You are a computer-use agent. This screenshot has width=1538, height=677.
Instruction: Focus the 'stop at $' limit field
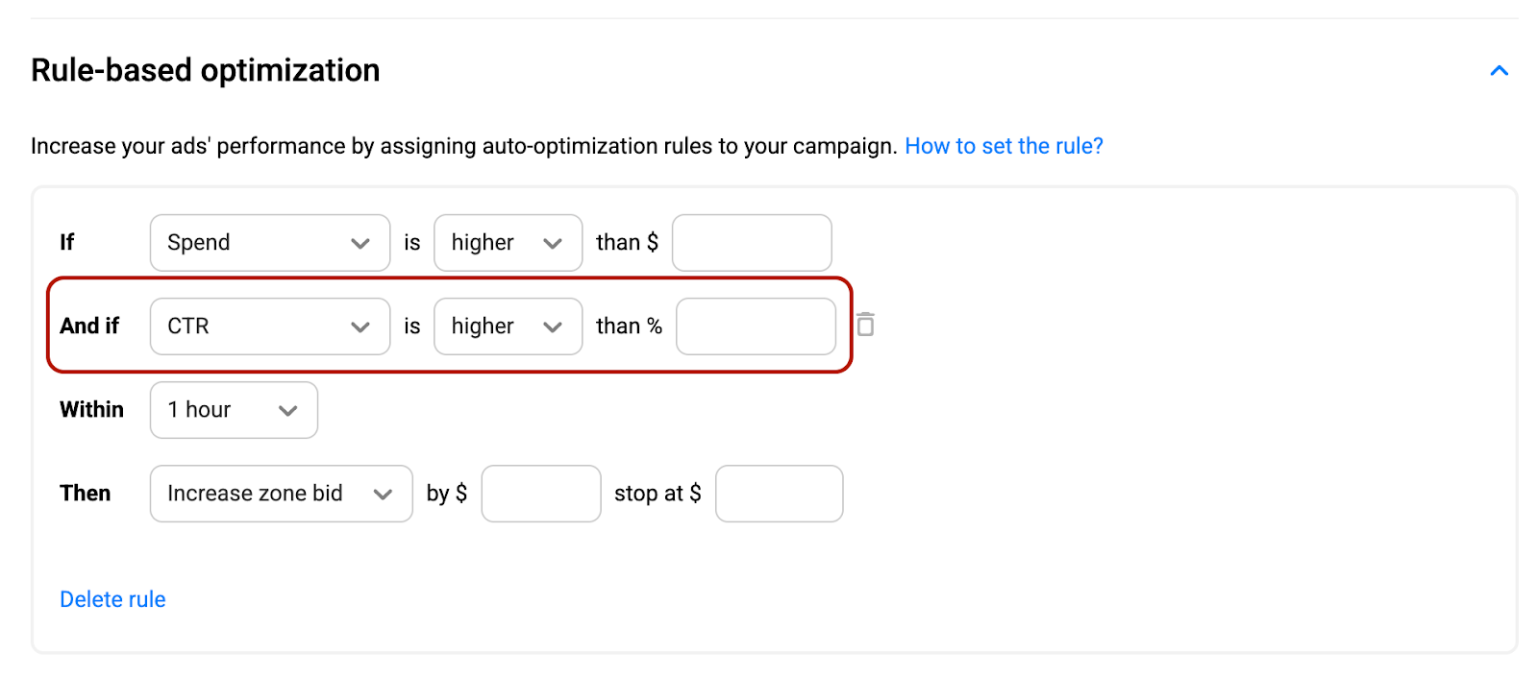coord(779,493)
